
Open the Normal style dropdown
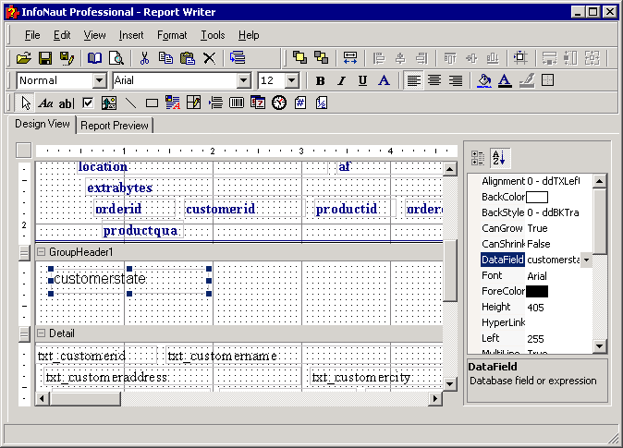pos(99,80)
